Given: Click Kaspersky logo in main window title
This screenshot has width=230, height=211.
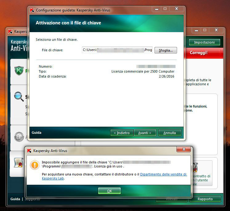Looking at the screenshot, I should coord(10,31).
